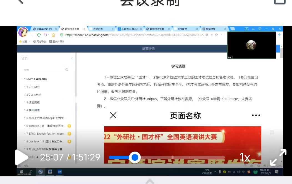
Task: Click the system tray volume icon
Action: [238, 172]
